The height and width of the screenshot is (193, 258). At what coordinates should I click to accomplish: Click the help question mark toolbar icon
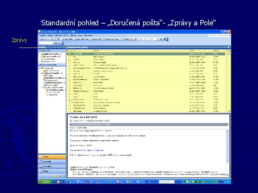click(x=161, y=39)
